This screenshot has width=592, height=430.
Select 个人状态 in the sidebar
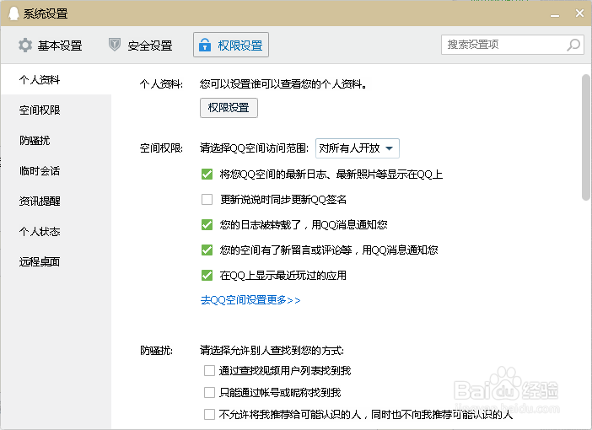click(x=56, y=231)
